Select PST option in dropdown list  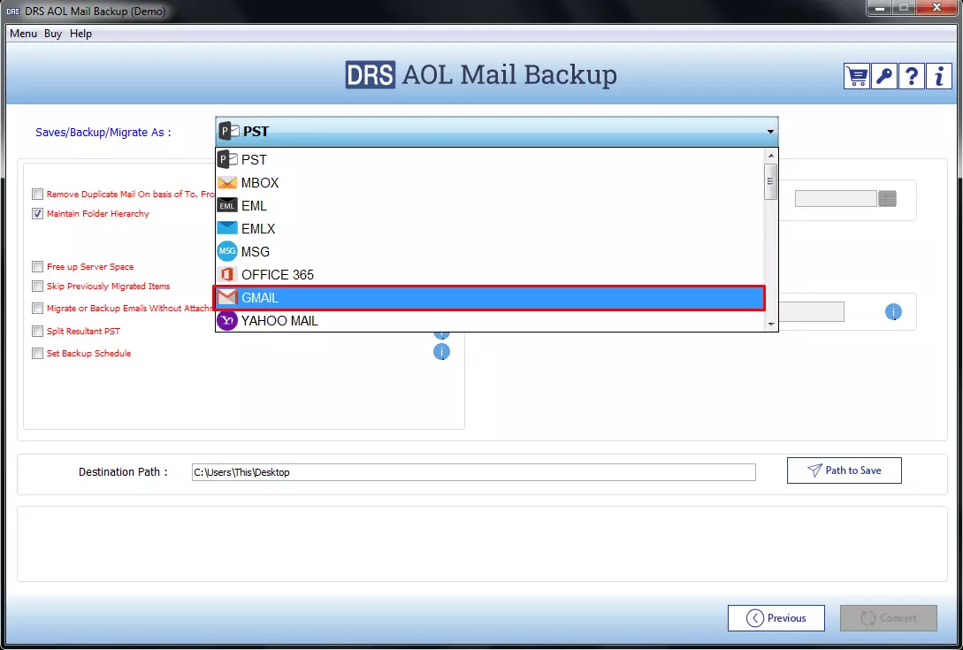(490, 160)
